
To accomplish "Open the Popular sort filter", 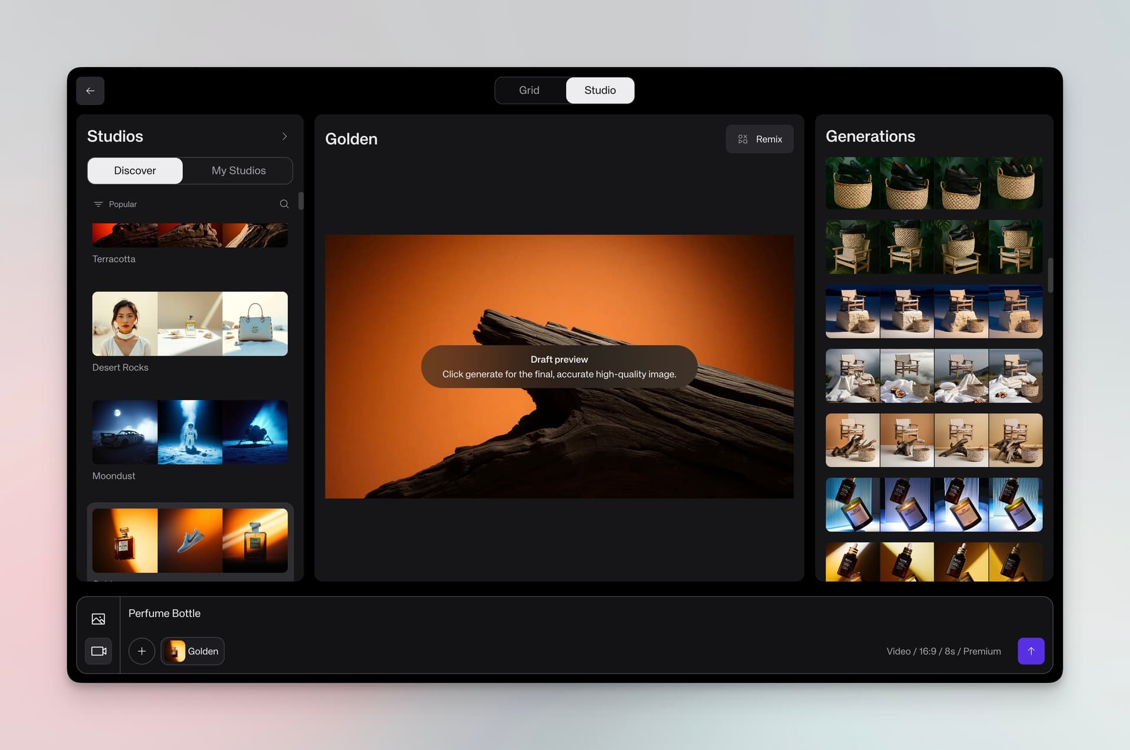I will (115, 204).
